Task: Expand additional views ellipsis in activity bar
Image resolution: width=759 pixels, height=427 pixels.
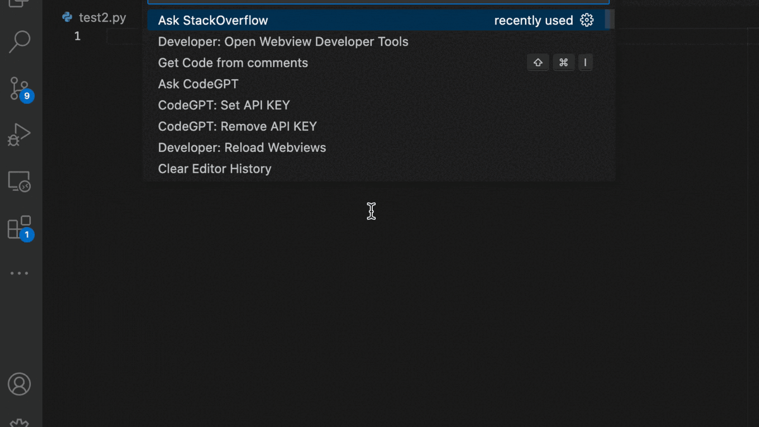Action: click(20, 273)
